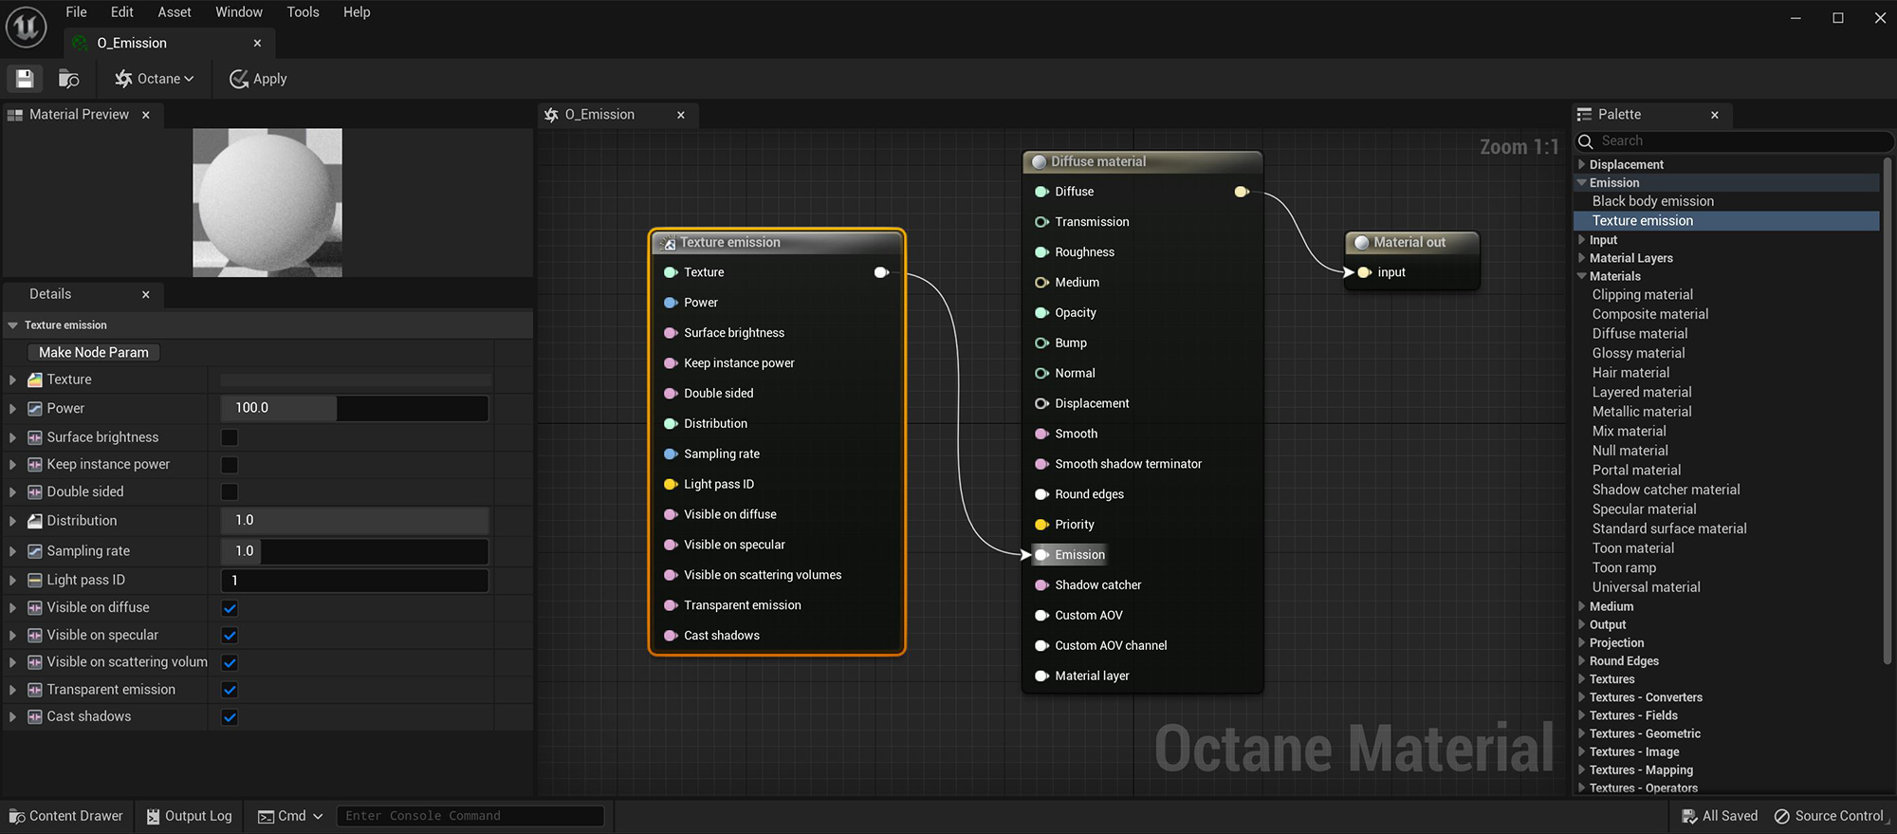The height and width of the screenshot is (834, 1897).
Task: Uncheck Cast shadows checkbox
Action: tap(230, 717)
